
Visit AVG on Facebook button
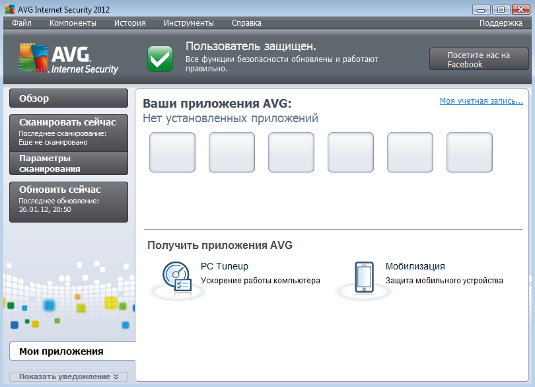tap(479, 59)
